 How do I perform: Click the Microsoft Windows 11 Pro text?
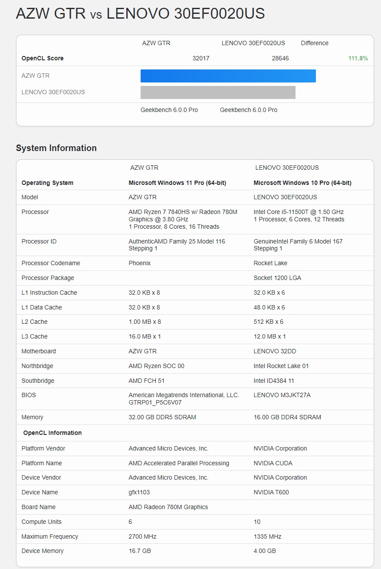point(177,183)
